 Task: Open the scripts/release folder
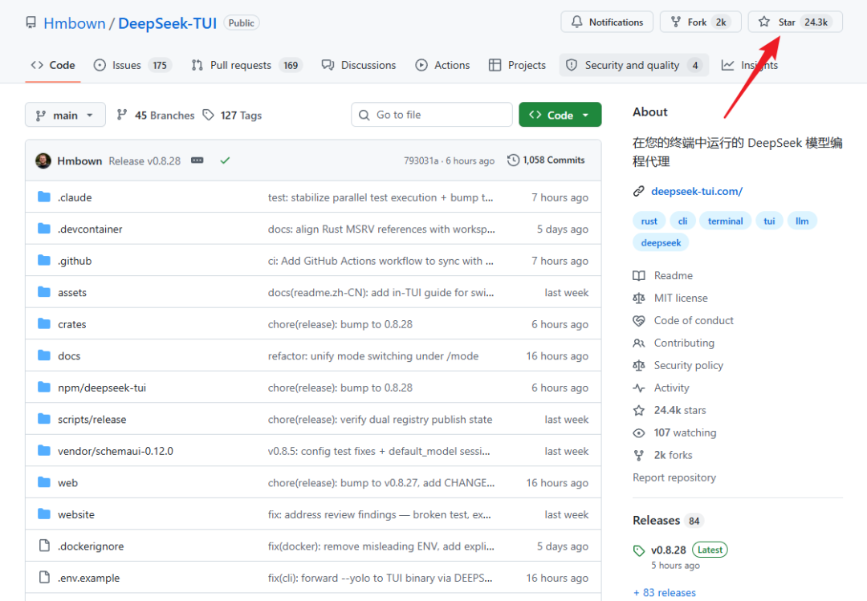coord(92,420)
